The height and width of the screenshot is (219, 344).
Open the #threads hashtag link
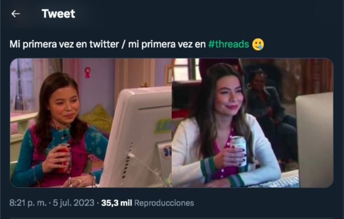pos(228,44)
